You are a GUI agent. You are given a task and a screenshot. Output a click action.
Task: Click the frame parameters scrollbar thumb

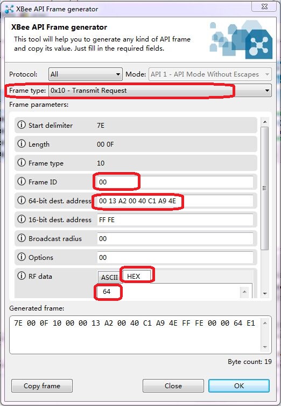(x=265, y=188)
